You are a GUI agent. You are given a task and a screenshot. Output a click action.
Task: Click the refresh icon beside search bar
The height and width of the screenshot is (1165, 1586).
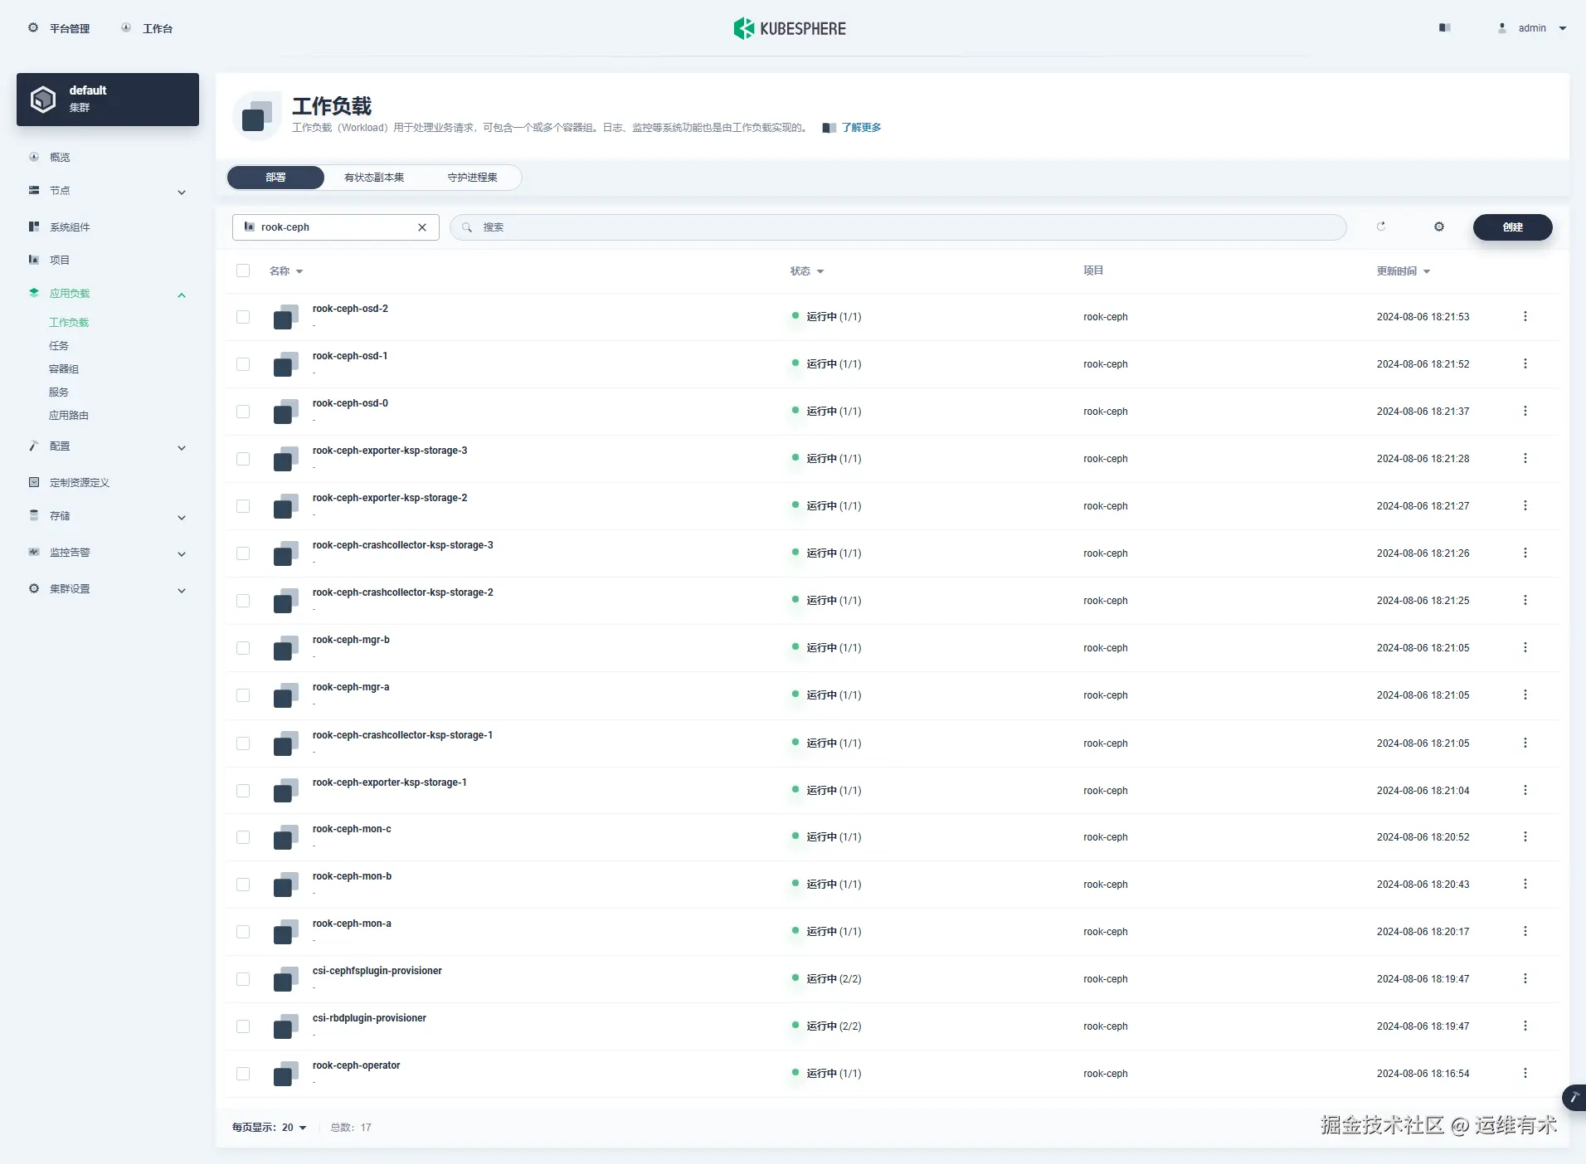pyautogui.click(x=1381, y=227)
